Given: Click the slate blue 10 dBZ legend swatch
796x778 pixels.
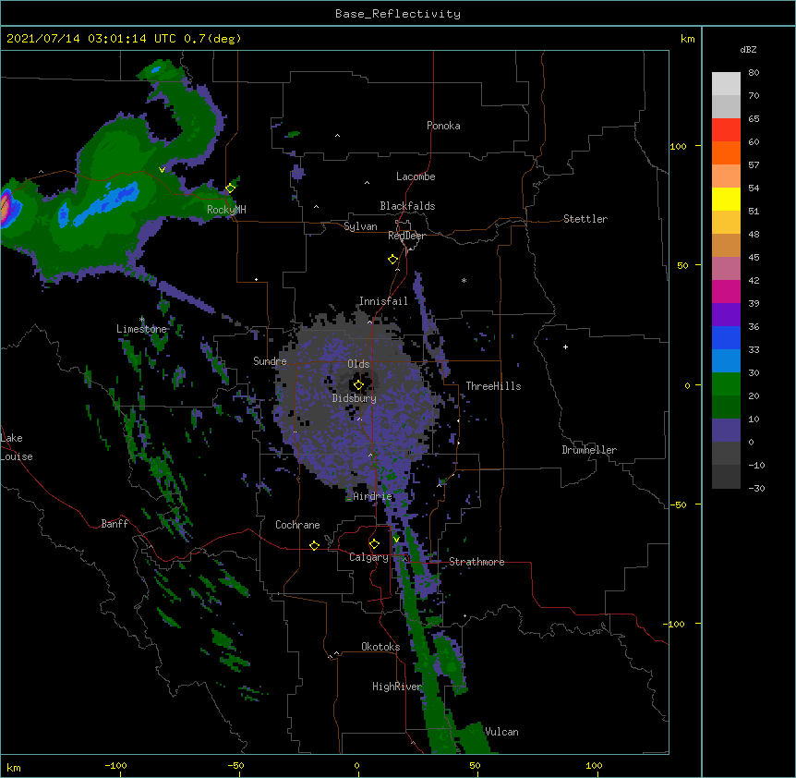Looking at the screenshot, I should pyautogui.click(x=726, y=431).
